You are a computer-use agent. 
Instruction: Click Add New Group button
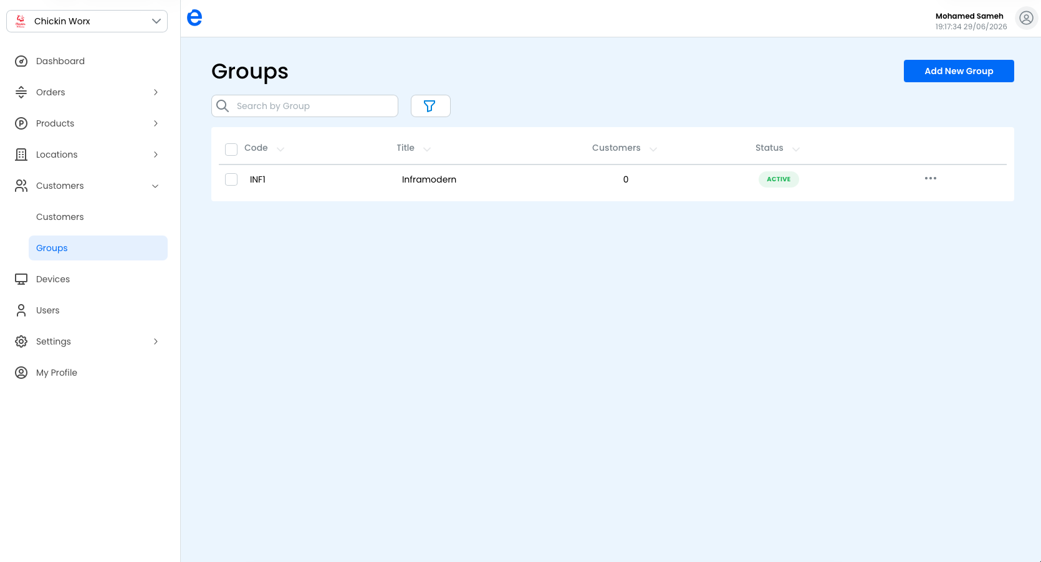pos(959,71)
